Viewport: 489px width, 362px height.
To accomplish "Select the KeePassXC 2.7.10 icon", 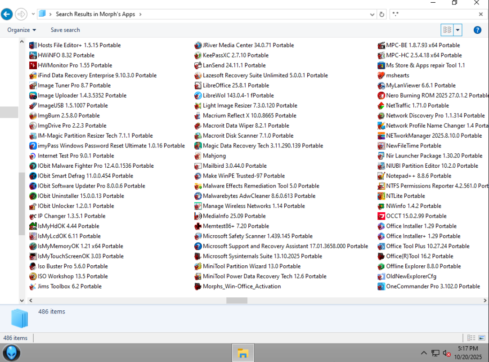I will (198, 55).
